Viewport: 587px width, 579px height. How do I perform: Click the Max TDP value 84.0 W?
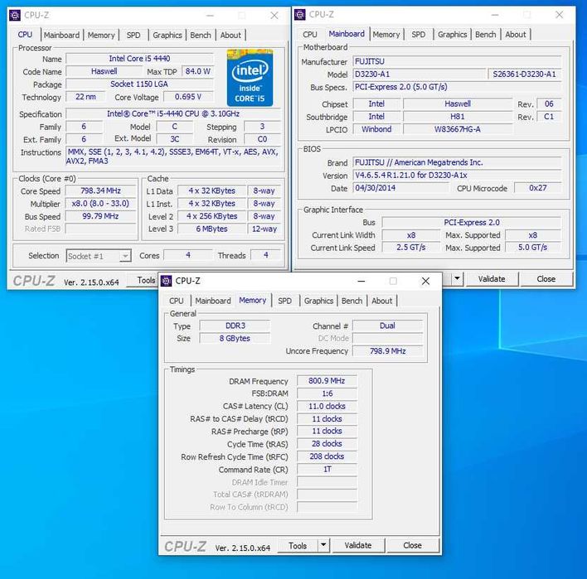tap(197, 71)
